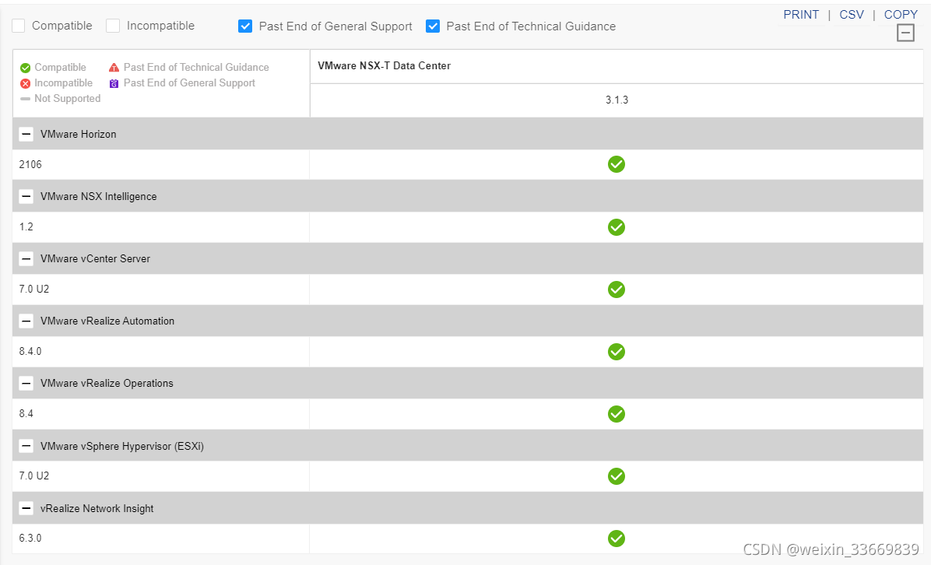This screenshot has width=931, height=565.
Task: Click the COPY link
Action: click(901, 15)
